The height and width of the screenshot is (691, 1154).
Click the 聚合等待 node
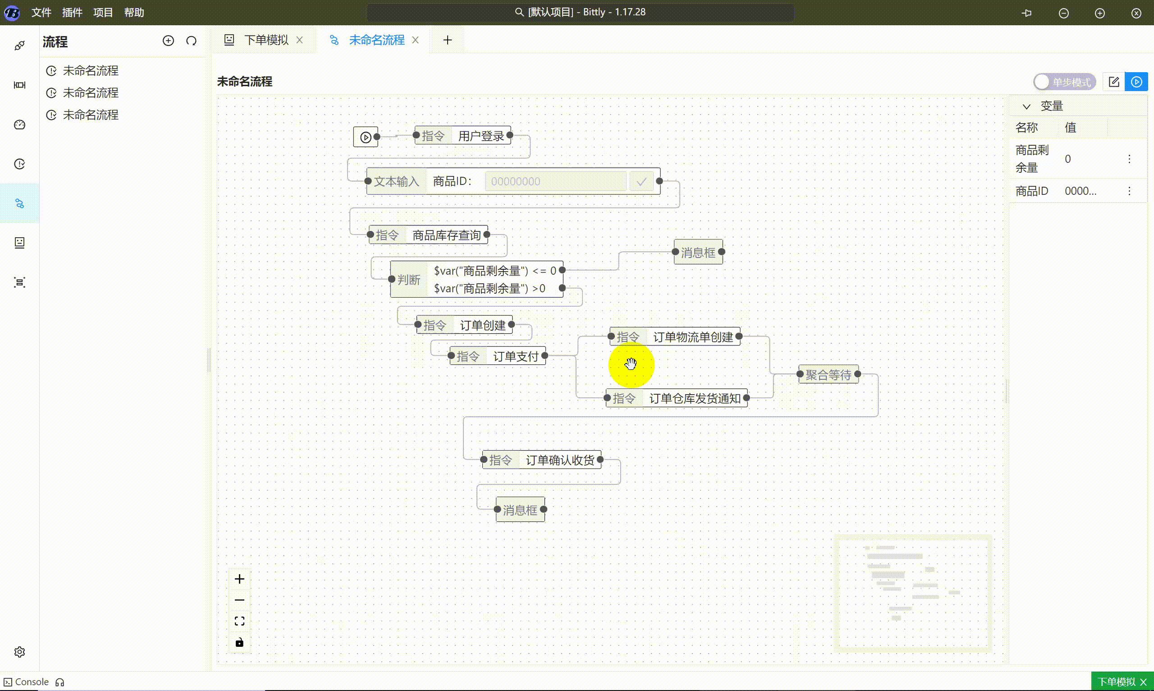pyautogui.click(x=828, y=375)
